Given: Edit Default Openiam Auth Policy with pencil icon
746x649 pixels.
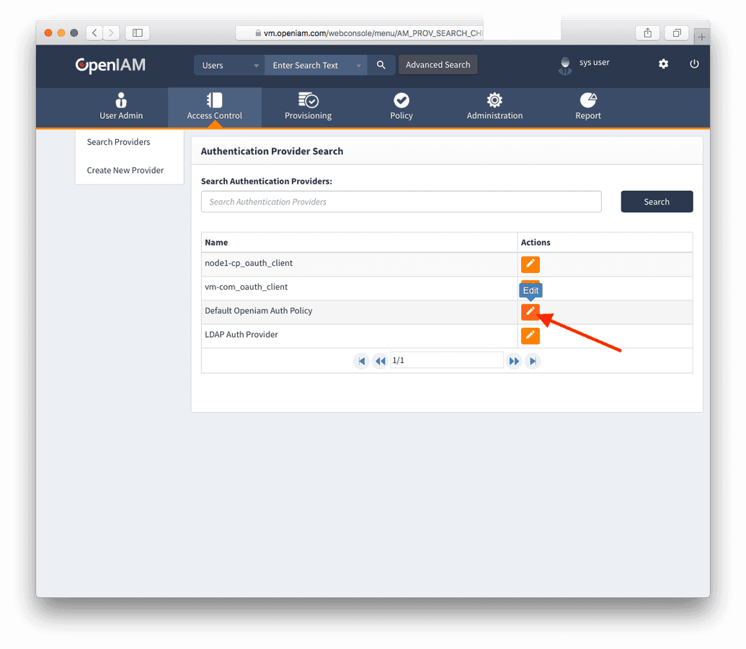Looking at the screenshot, I should tap(530, 311).
